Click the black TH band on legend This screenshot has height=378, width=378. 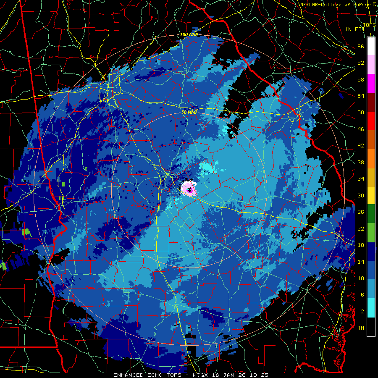(x=371, y=326)
